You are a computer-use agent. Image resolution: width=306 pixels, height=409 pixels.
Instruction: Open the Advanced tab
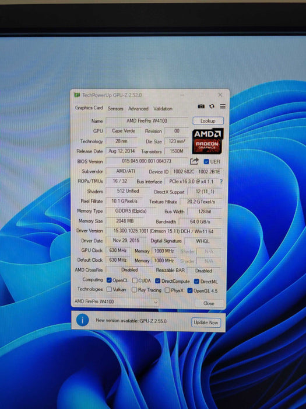pos(138,109)
